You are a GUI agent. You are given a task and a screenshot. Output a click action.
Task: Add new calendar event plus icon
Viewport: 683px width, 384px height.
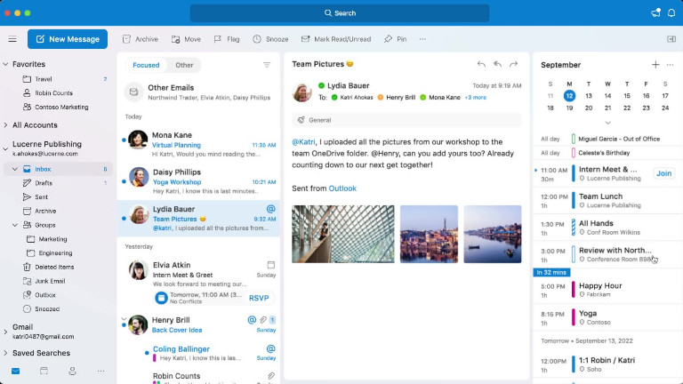[655, 65]
